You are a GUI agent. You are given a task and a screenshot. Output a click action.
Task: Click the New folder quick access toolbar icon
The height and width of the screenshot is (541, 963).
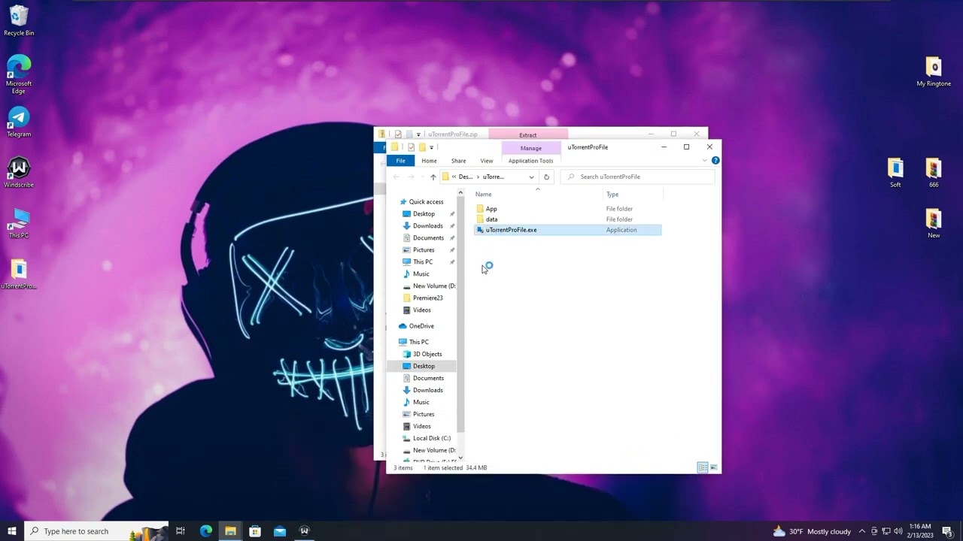point(422,147)
